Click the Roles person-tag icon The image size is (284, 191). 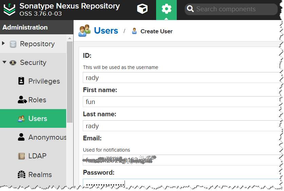point(22,100)
